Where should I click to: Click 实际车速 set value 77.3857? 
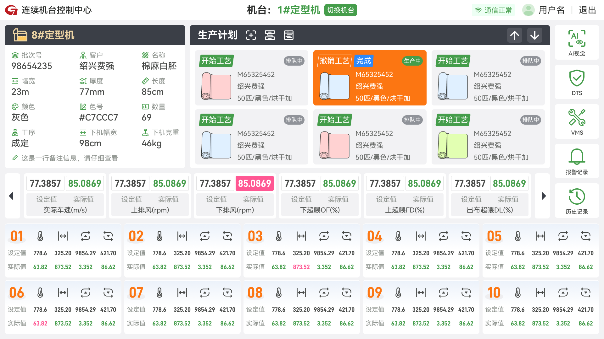click(45, 183)
